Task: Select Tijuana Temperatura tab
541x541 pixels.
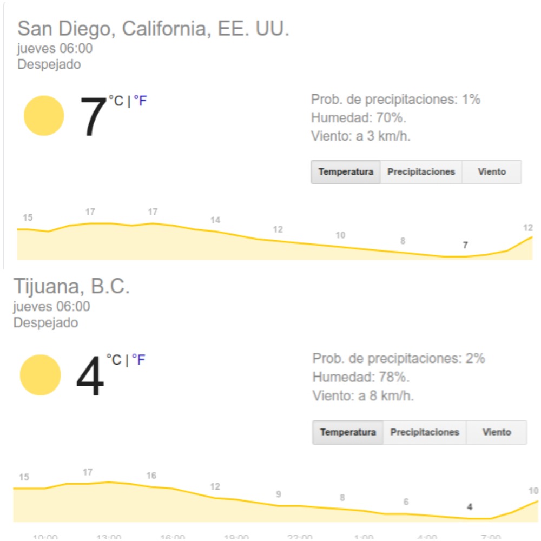Action: (348, 432)
